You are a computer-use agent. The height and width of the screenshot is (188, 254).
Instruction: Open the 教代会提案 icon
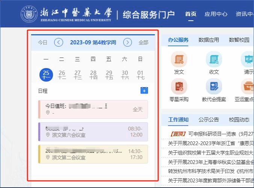(x=214, y=87)
